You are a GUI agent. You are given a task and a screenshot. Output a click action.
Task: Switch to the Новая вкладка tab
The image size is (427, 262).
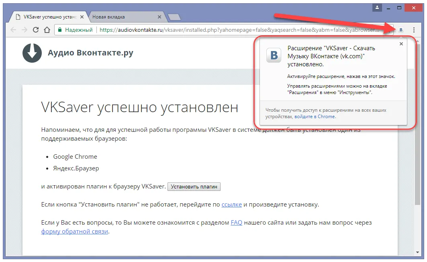pos(127,17)
